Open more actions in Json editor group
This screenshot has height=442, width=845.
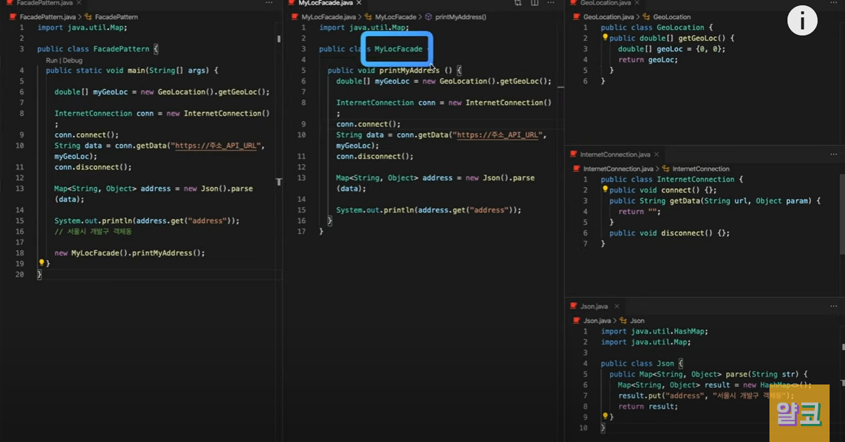coord(833,306)
